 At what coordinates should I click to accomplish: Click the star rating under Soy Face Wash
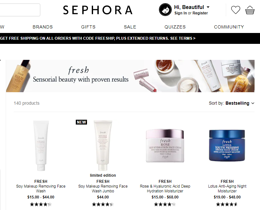click(41, 204)
